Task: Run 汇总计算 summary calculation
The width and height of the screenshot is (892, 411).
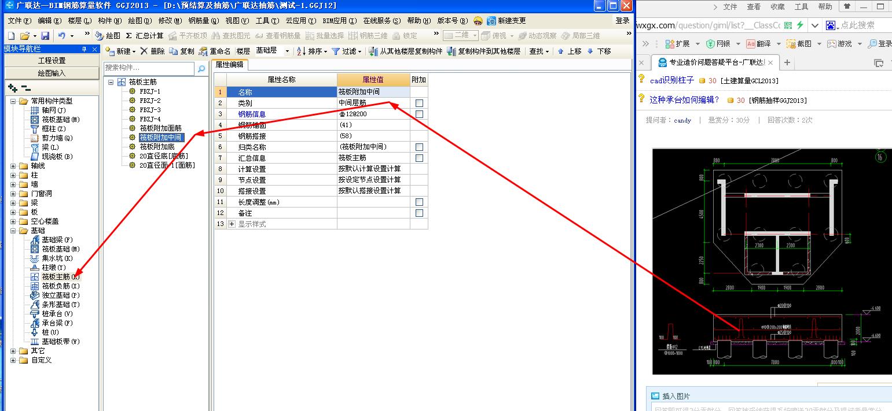Action: click(x=145, y=36)
